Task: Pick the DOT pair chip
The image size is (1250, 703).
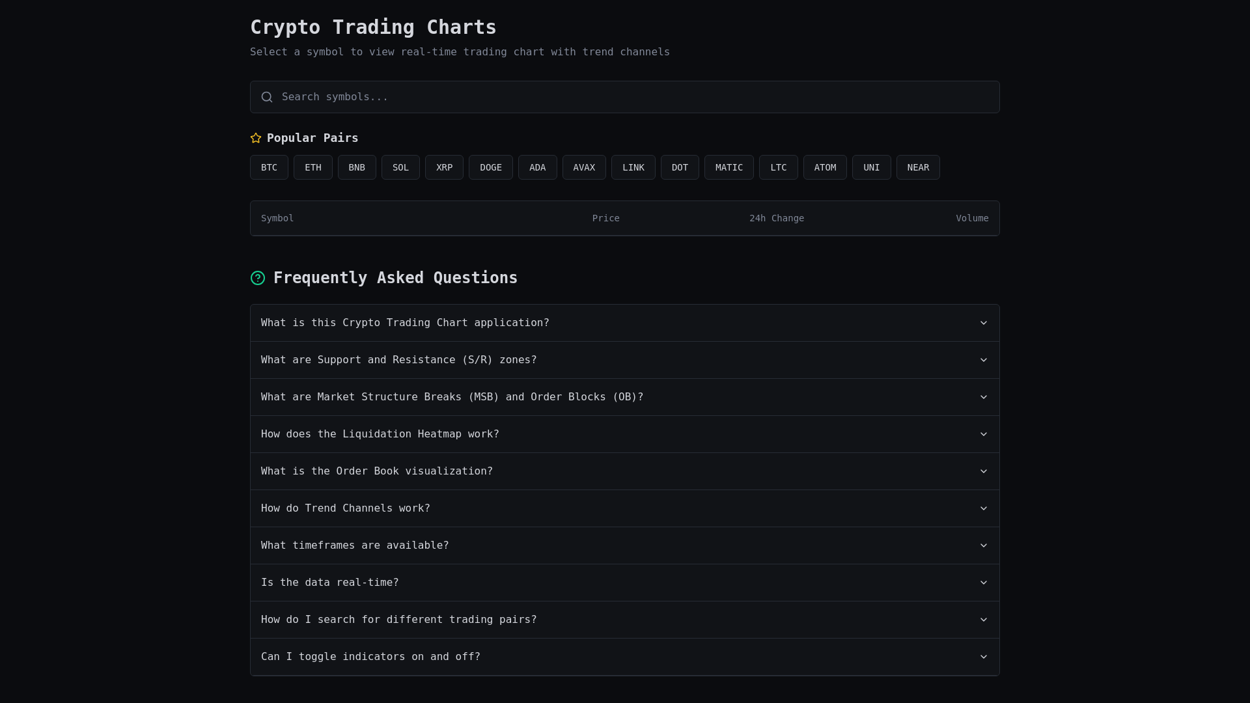Action: 680,167
